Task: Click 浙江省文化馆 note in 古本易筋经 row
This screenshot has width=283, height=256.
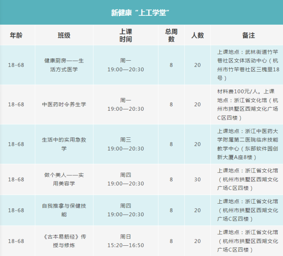Action: (x=248, y=241)
